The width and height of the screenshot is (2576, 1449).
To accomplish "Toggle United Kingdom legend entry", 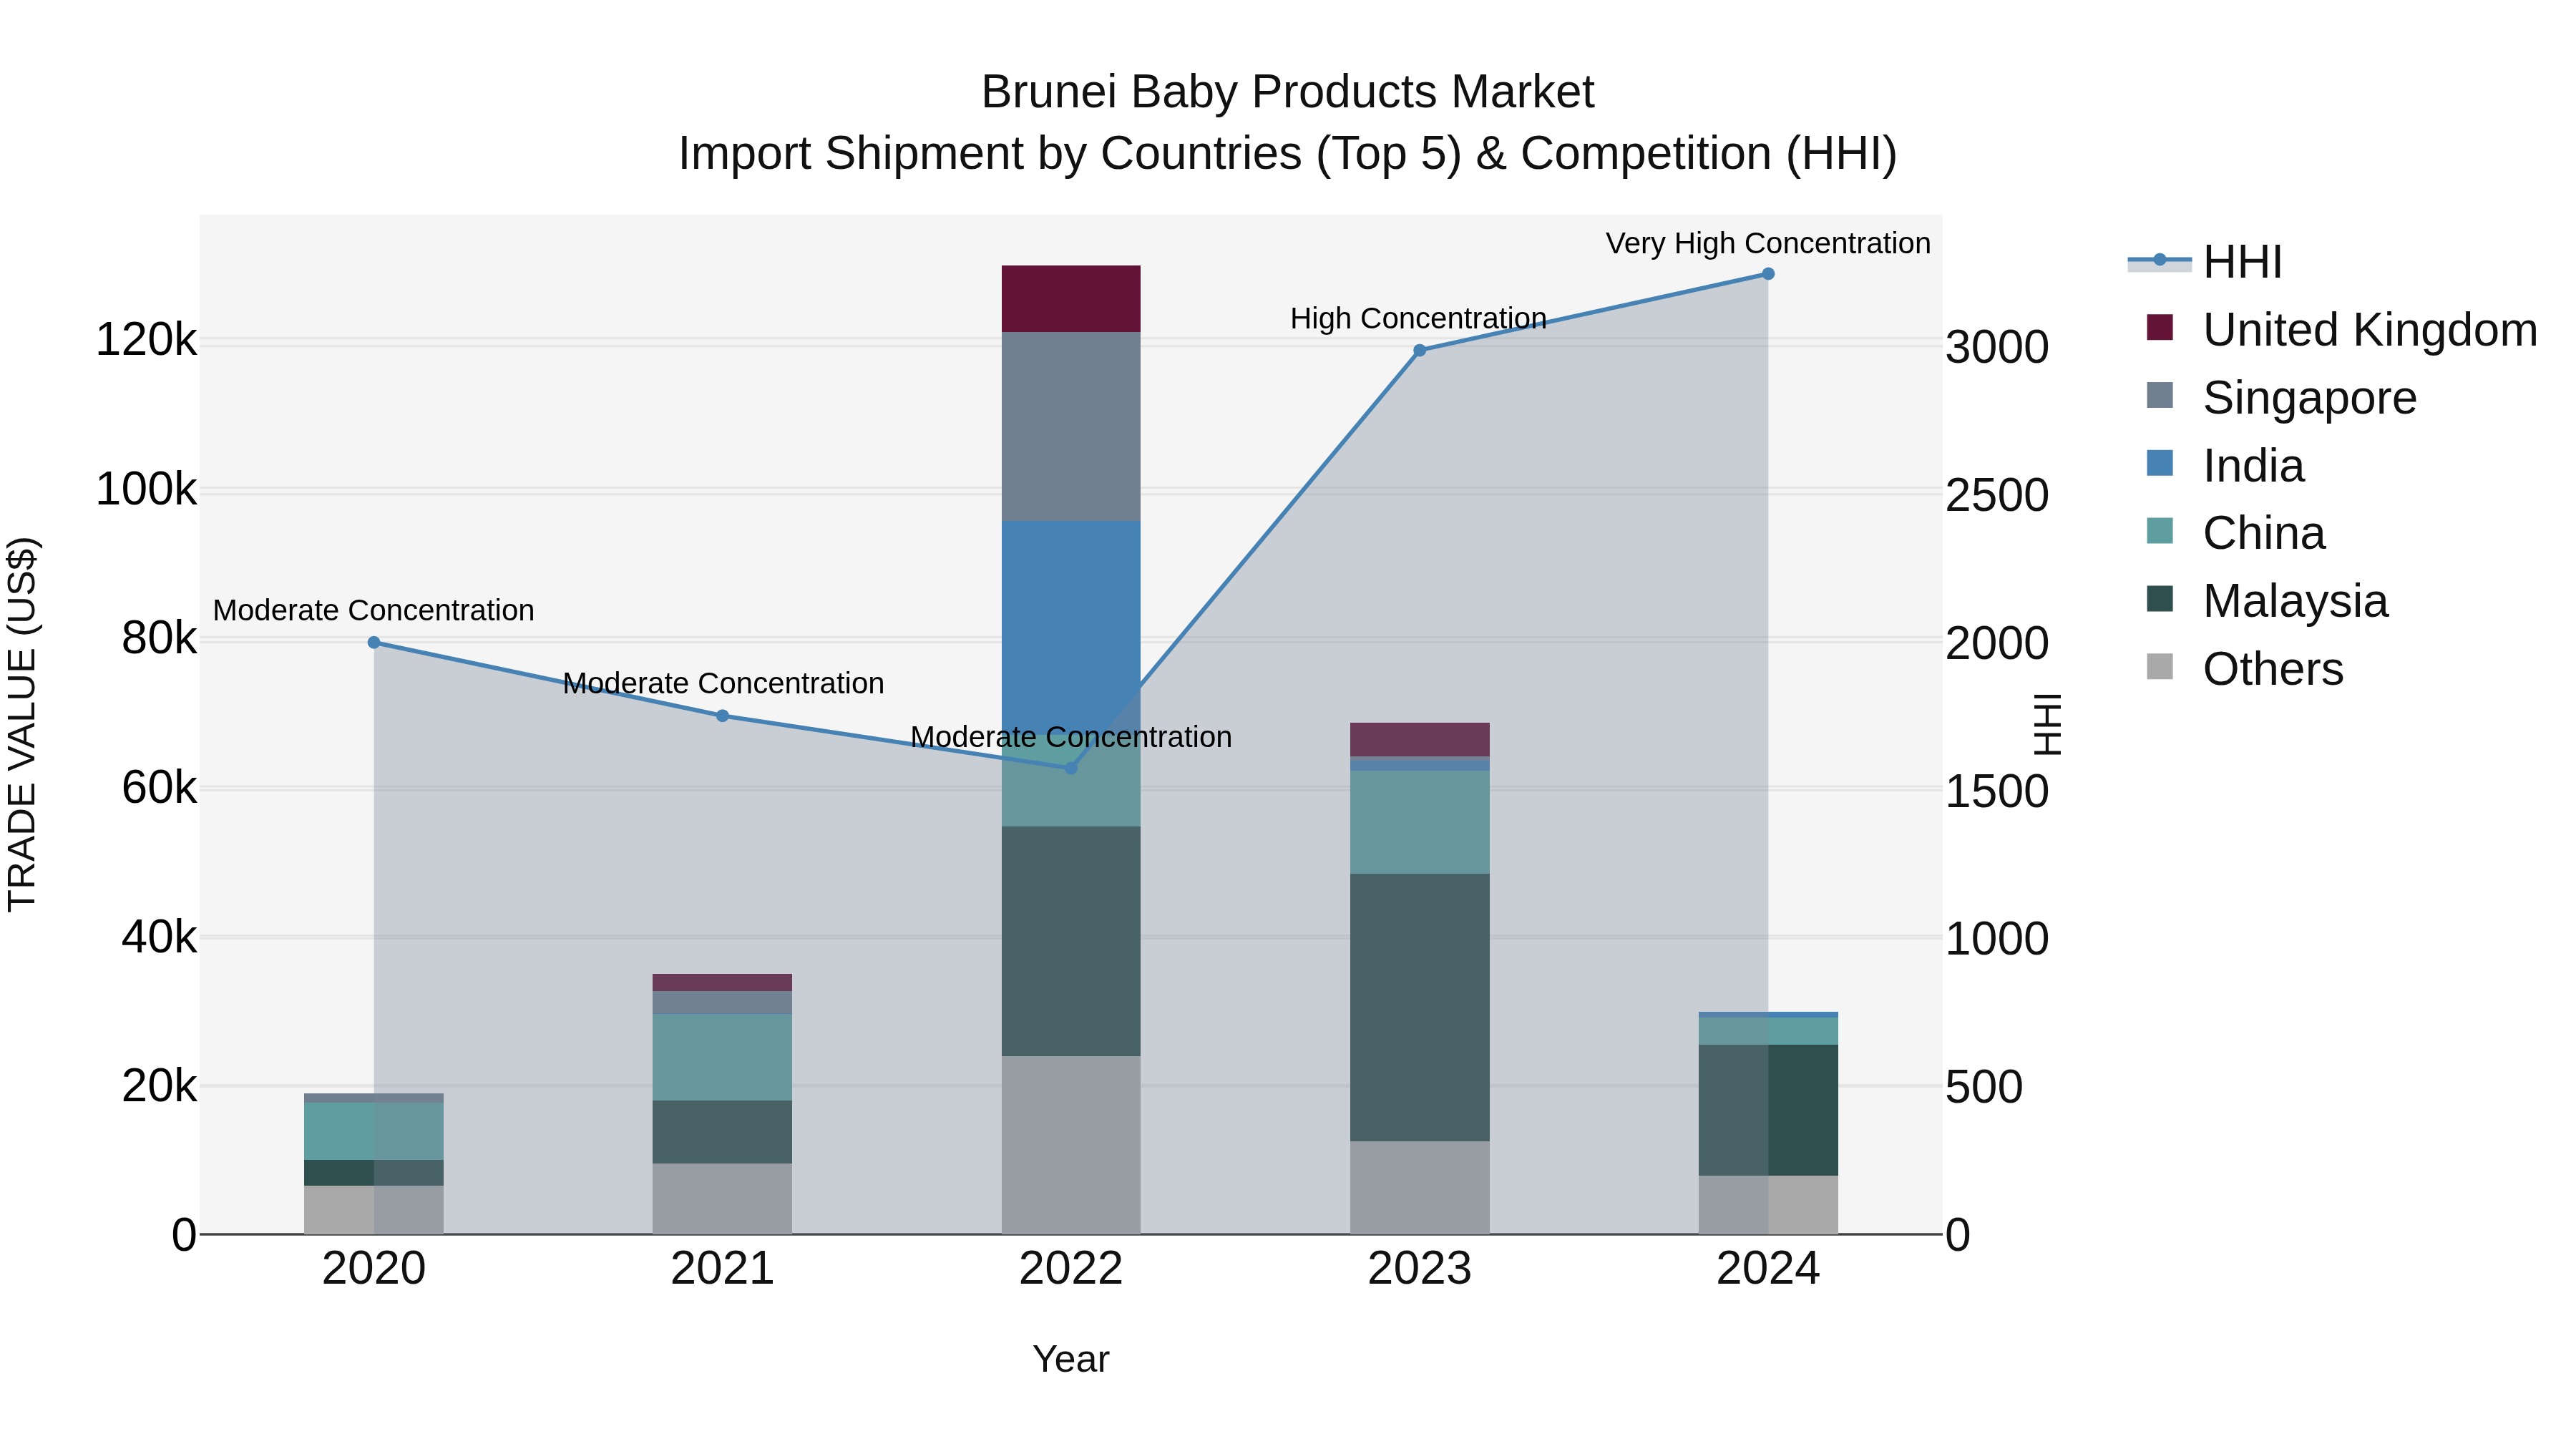I will [2341, 329].
